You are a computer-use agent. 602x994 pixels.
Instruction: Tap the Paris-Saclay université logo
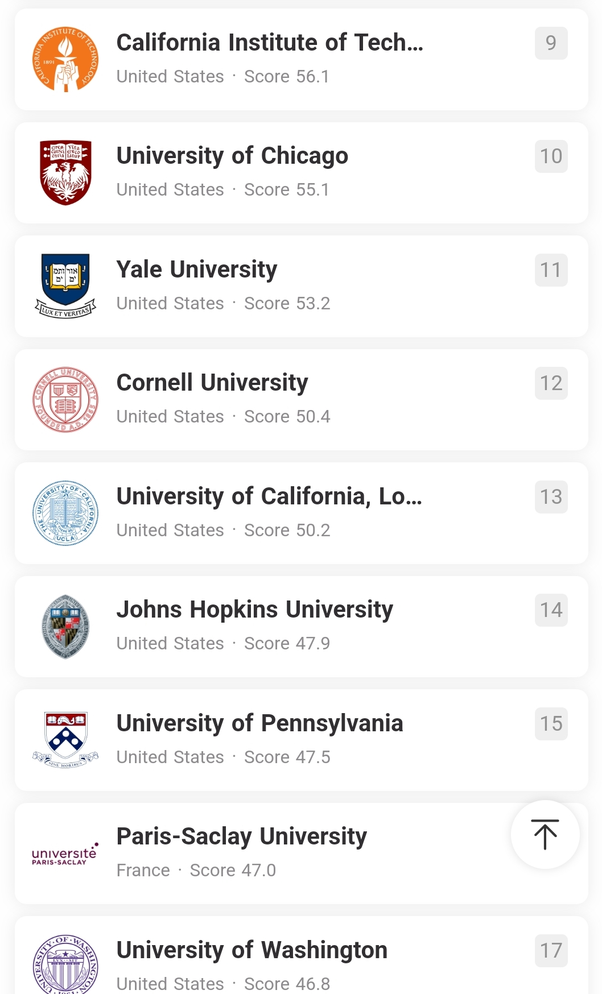65,854
